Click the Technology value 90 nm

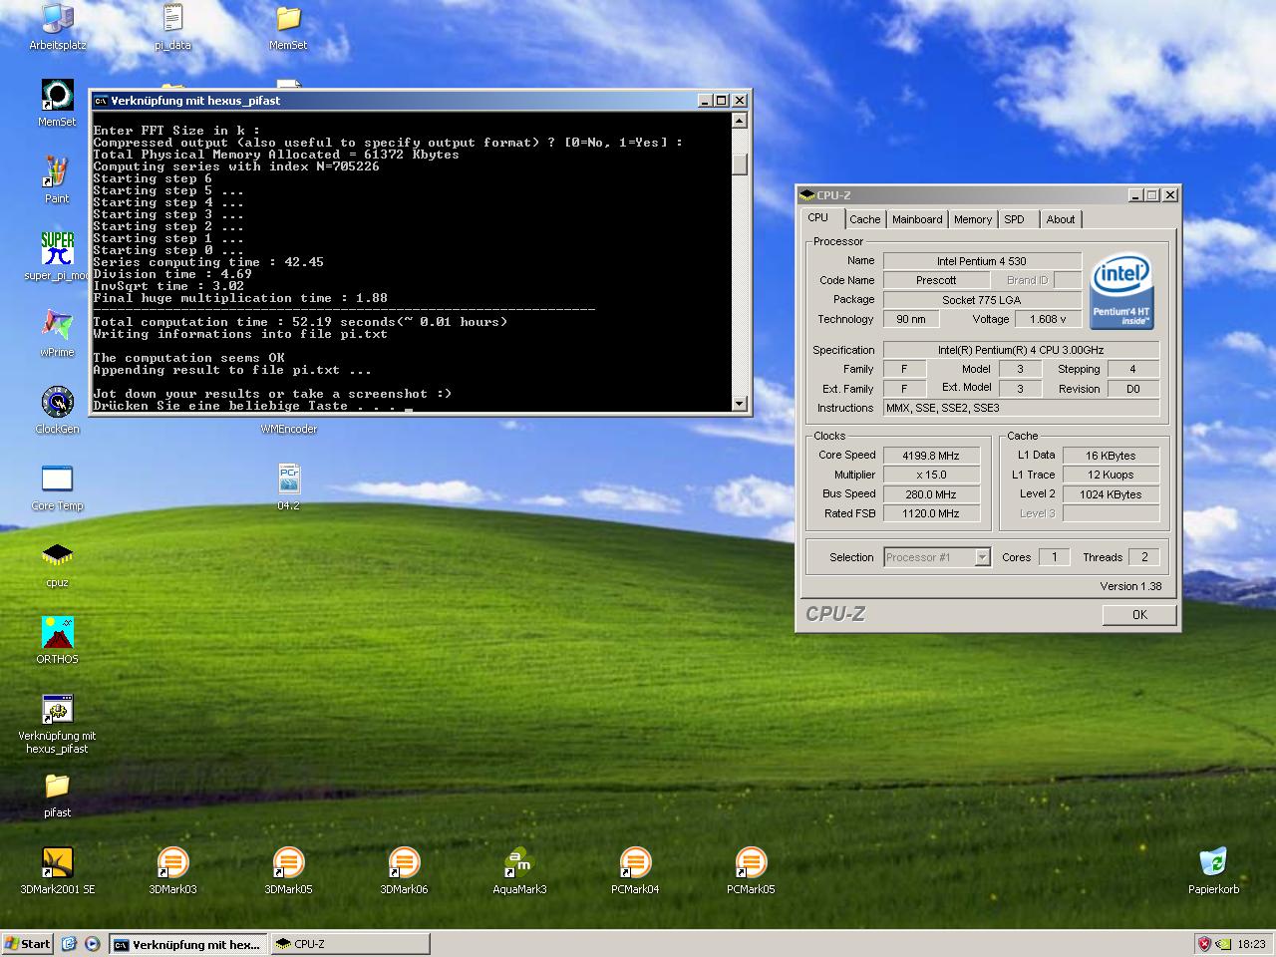point(910,320)
